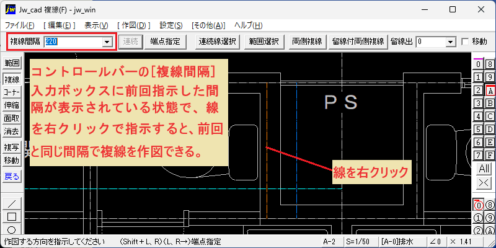Open the 留線出 dropdown list
Screen dimensions: 496x248
450,42
